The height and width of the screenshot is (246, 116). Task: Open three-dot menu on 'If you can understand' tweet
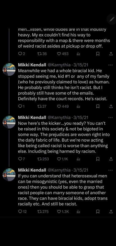point(110,170)
